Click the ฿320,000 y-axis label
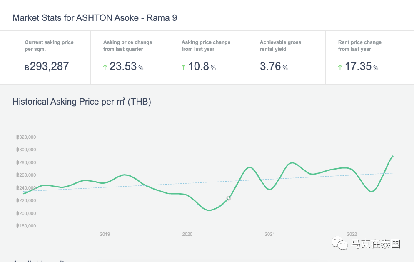Viewport: 414px width, 262px height. (26, 137)
